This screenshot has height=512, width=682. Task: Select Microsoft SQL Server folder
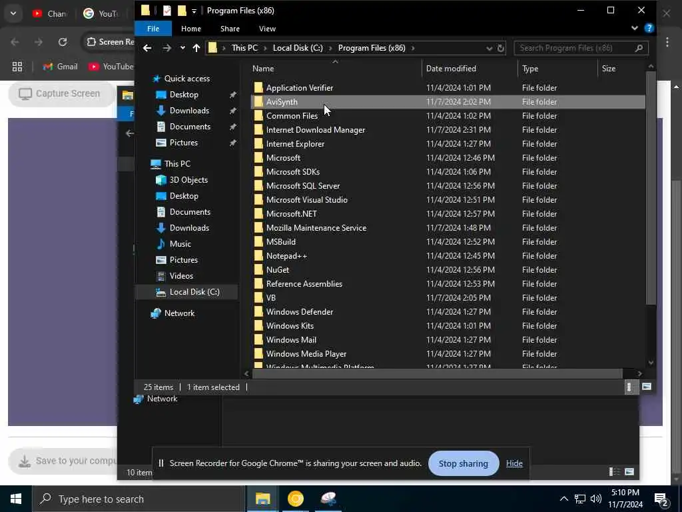tap(303, 186)
